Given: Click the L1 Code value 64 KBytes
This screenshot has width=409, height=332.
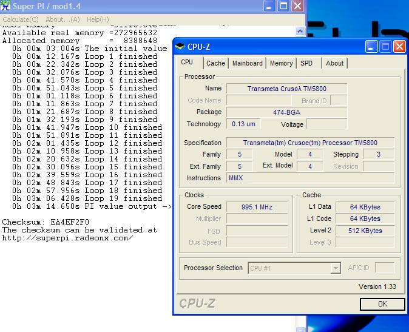Looking at the screenshot, I should 365,219.
